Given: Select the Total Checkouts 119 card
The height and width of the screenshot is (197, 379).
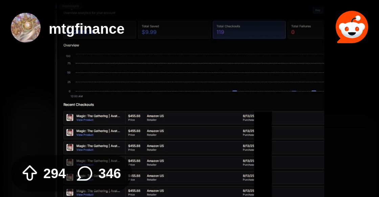Looking at the screenshot, I should coord(249,30).
